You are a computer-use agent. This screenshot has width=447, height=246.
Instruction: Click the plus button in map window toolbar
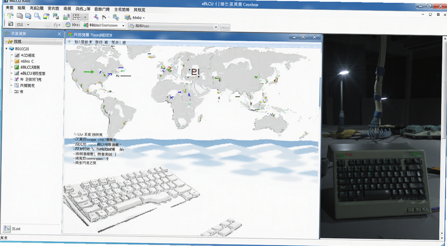coord(69,42)
